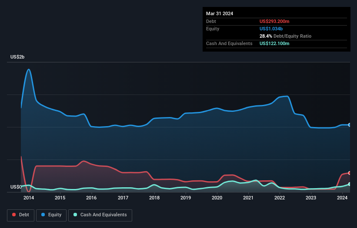Select the 2021 x-axis label
This screenshot has width=357, height=228.
coord(248,198)
